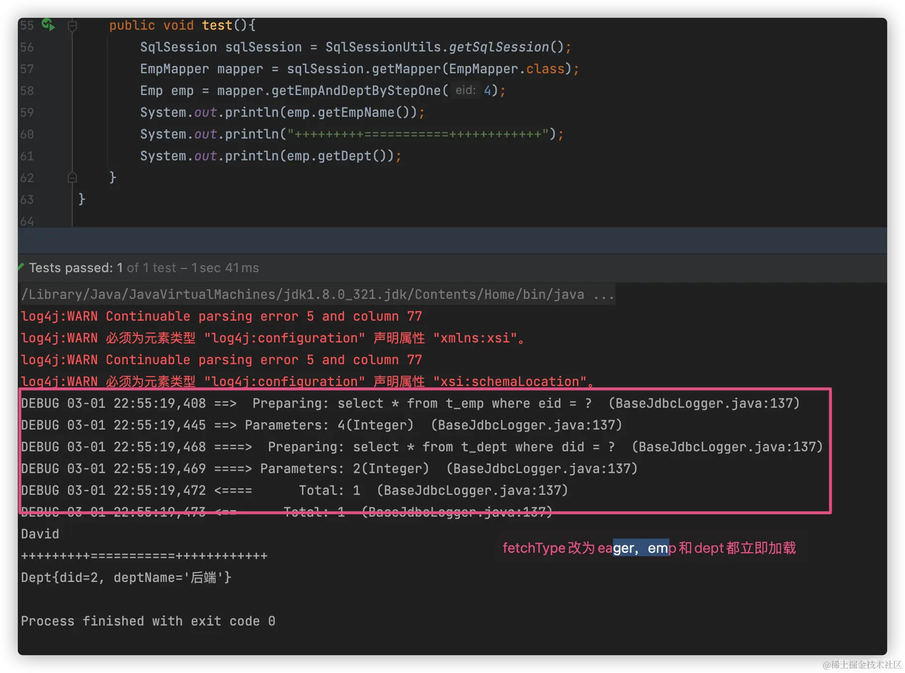Click the 'Tests passed: 1' status text
905x673 pixels.
coord(76,268)
